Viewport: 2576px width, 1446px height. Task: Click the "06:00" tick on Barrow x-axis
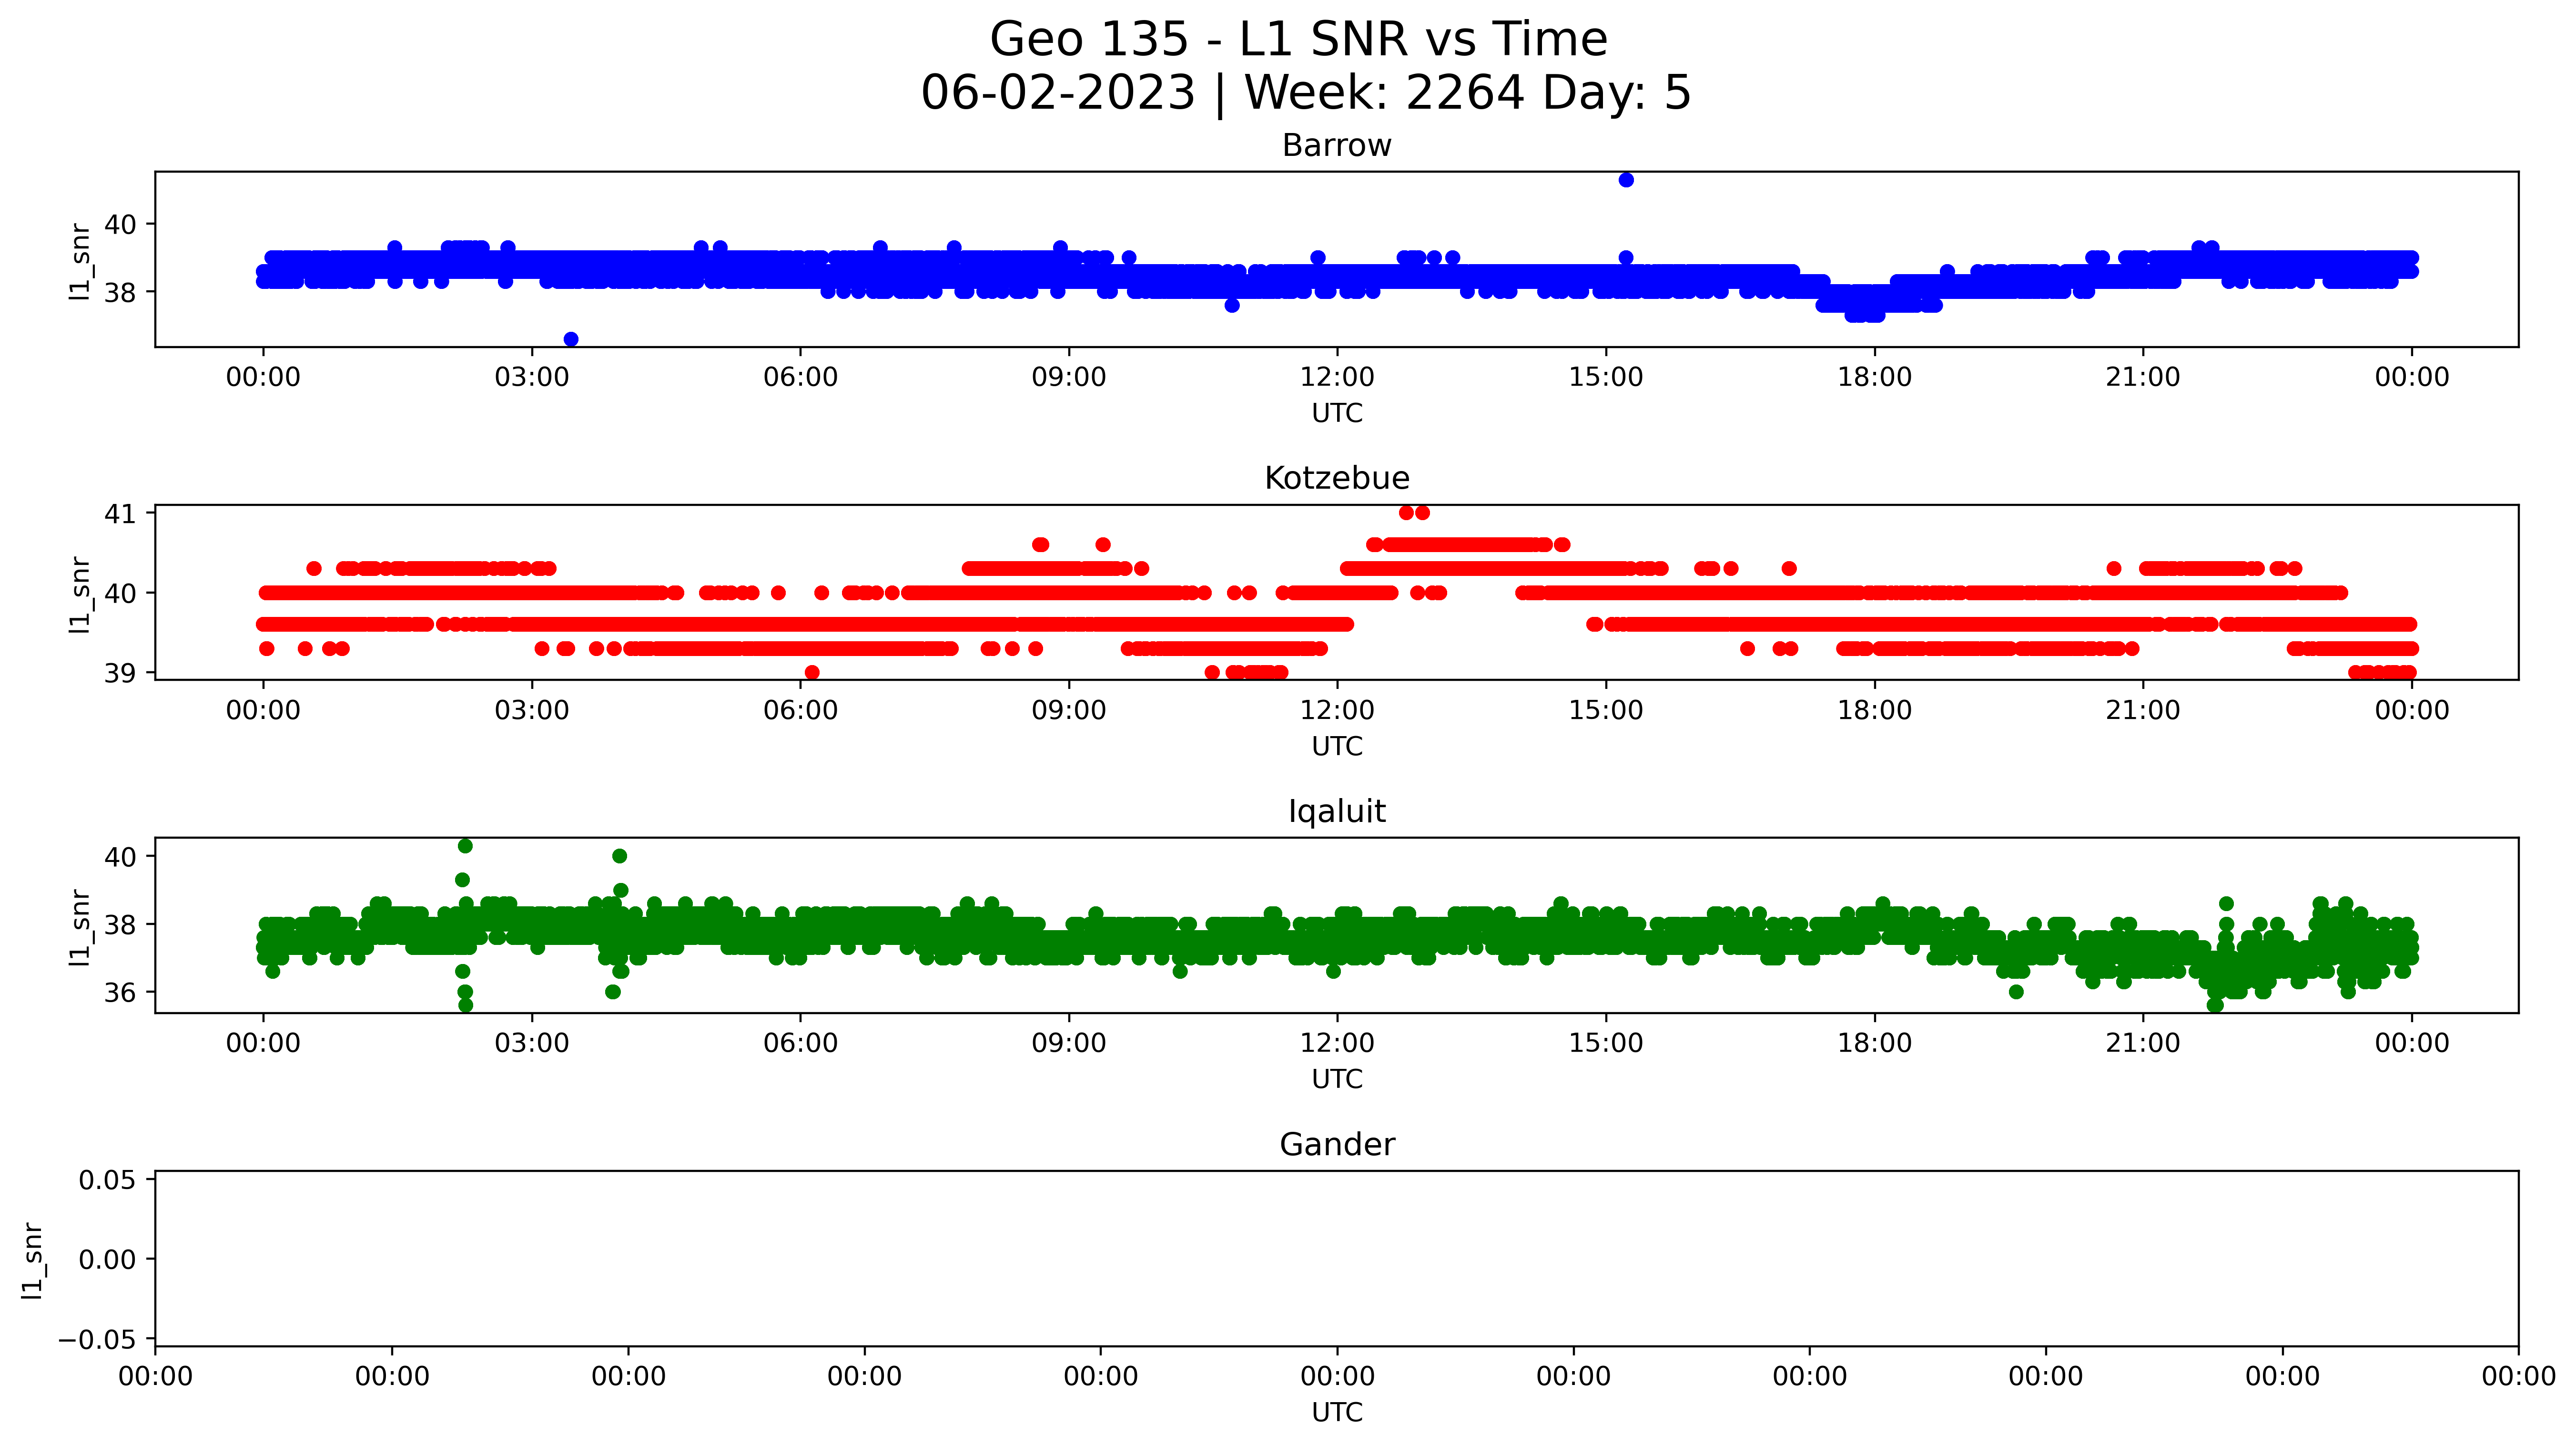(801, 377)
